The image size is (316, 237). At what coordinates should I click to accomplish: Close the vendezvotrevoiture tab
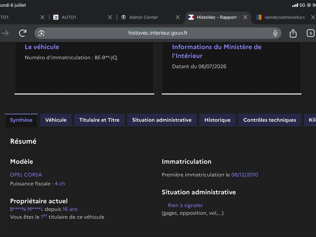pos(313,17)
